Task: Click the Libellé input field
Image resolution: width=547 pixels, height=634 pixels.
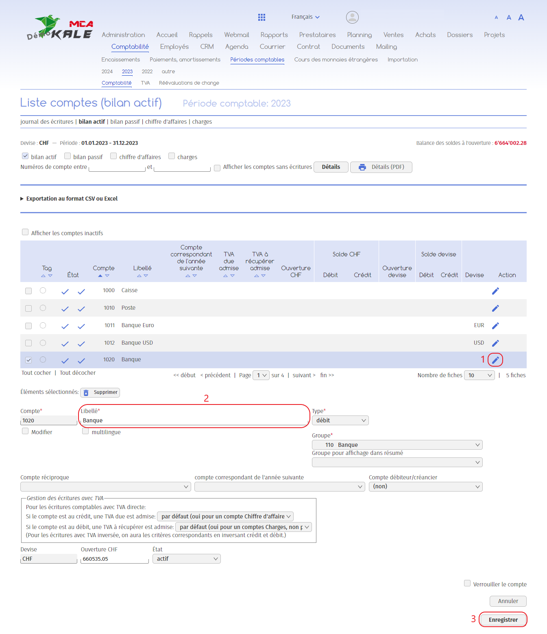Action: (194, 421)
